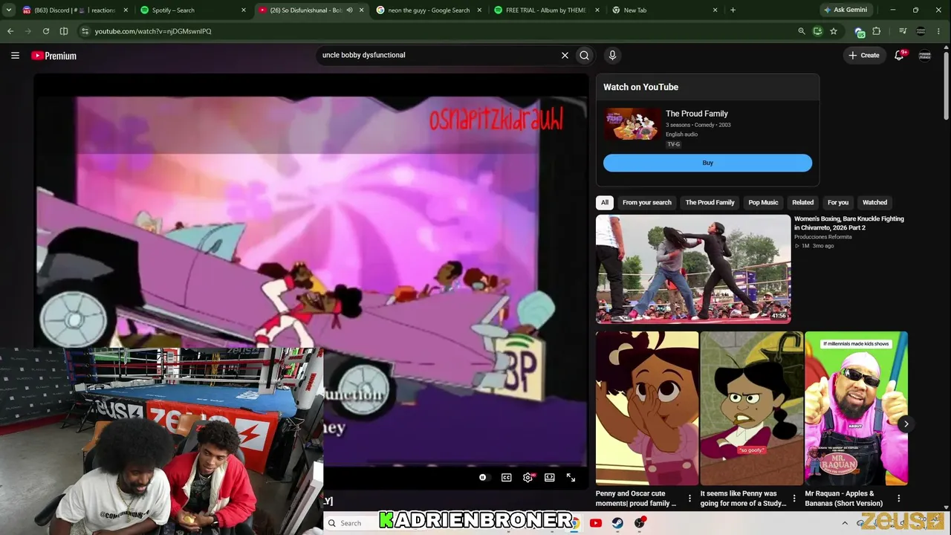Screen dimensions: 951x535
Task: Open the Create menu
Action: [864, 55]
